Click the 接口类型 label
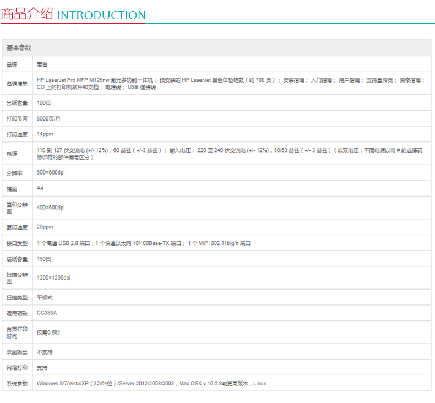The image size is (435, 403). pyautogui.click(x=17, y=243)
